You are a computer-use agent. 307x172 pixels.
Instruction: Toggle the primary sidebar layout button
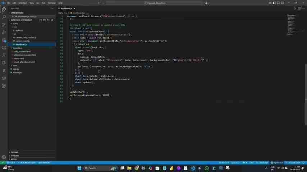click(x=274, y=3)
